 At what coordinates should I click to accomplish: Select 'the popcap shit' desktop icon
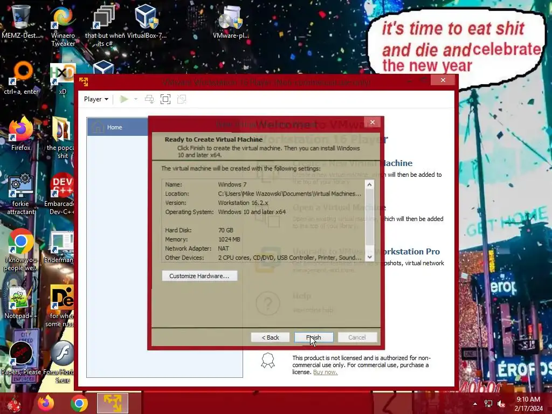(60, 138)
